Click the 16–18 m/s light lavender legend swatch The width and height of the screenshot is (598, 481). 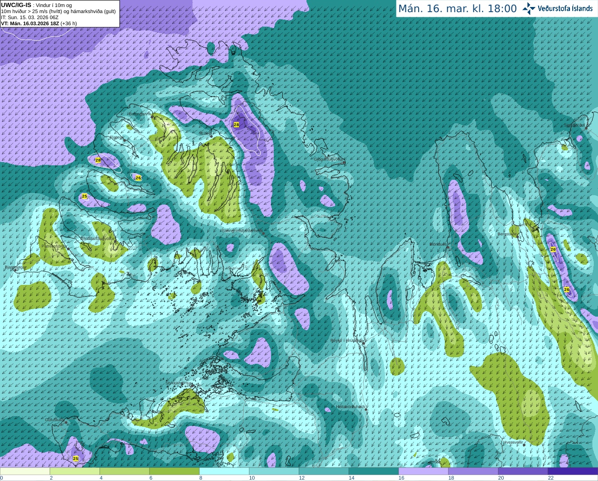(x=423, y=471)
